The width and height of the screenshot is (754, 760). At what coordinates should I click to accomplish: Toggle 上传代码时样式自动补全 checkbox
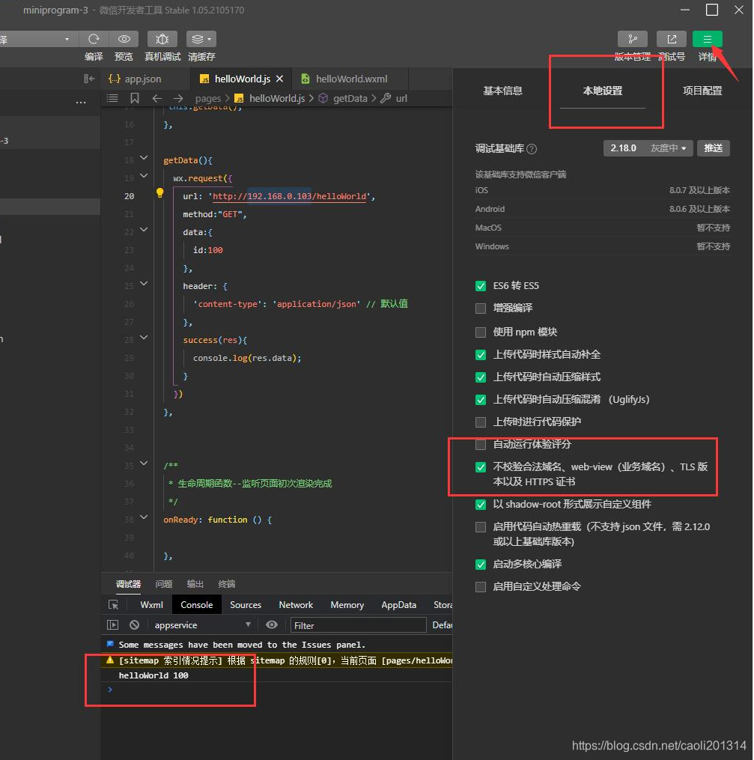pyautogui.click(x=481, y=355)
